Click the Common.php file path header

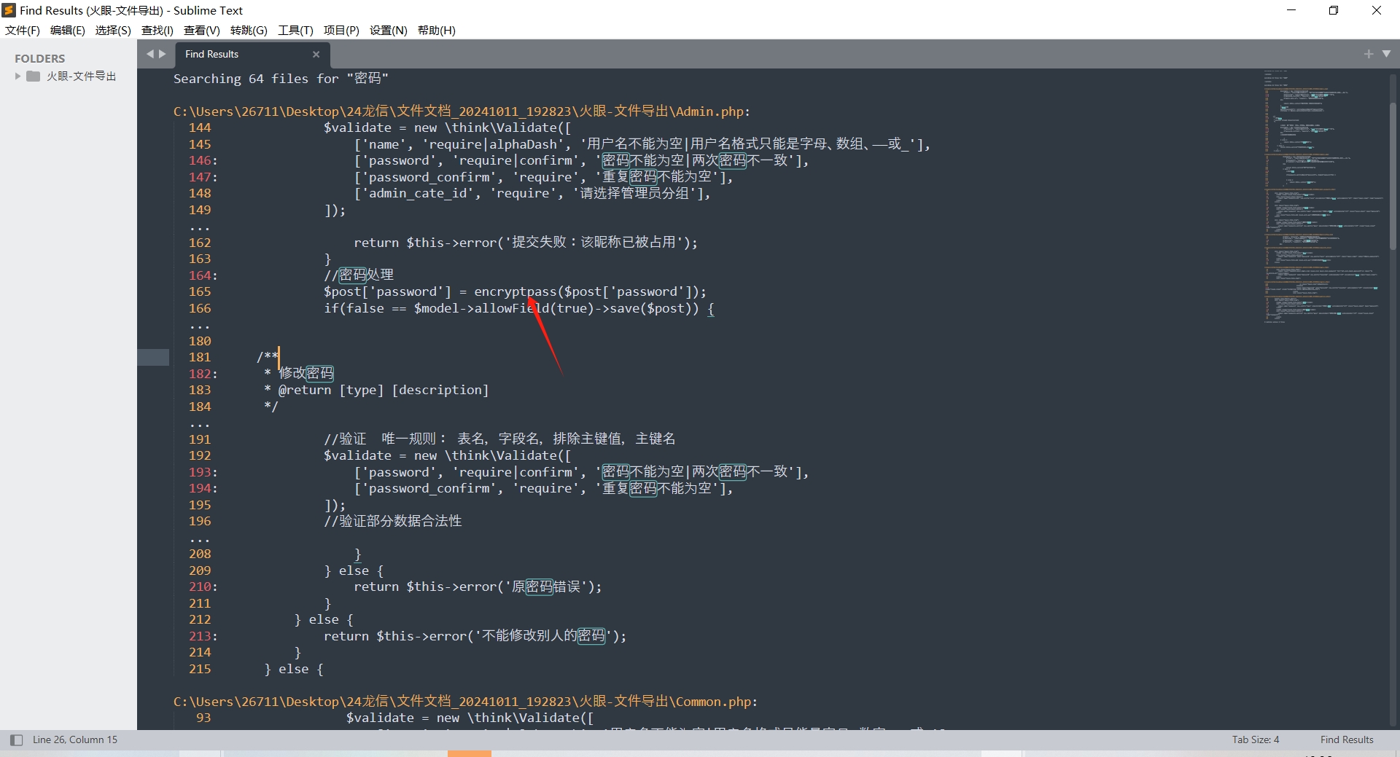pyautogui.click(x=465, y=702)
